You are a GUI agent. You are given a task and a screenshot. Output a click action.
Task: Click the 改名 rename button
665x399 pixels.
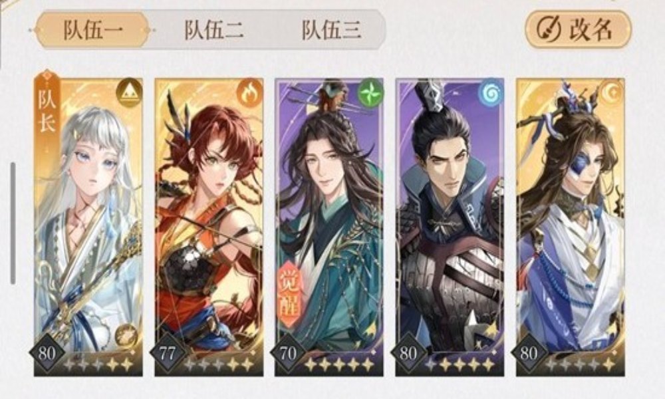point(578,29)
